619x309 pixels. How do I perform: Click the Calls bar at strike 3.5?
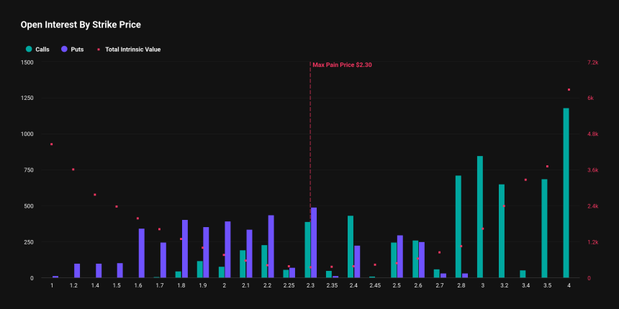pyautogui.click(x=544, y=229)
